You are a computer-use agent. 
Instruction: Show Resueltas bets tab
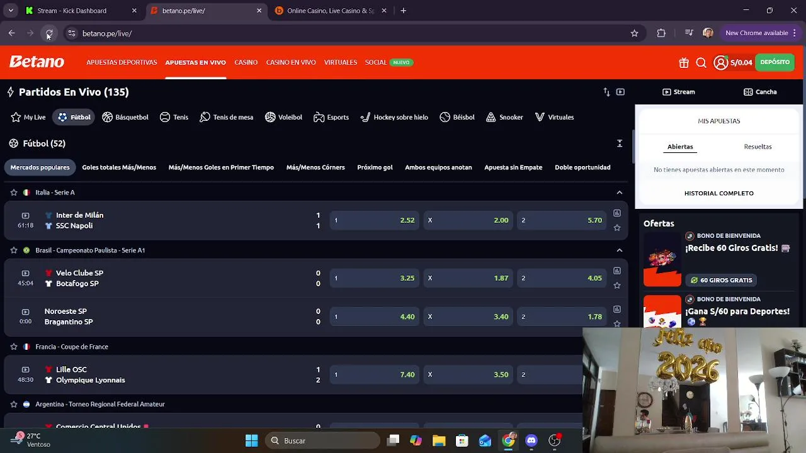point(758,147)
